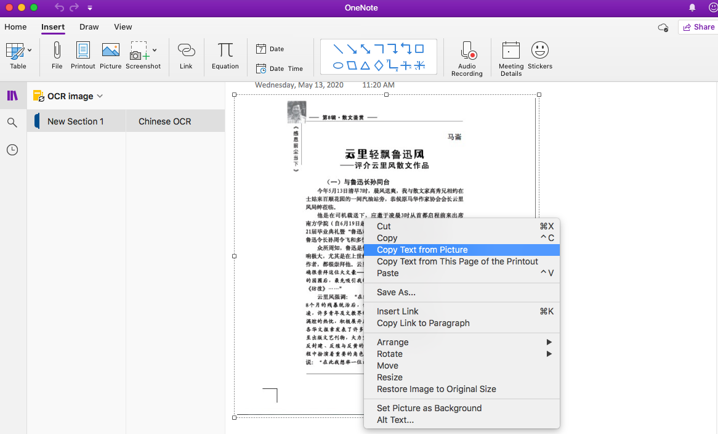Insert a Link using the chain icon

[x=186, y=55]
